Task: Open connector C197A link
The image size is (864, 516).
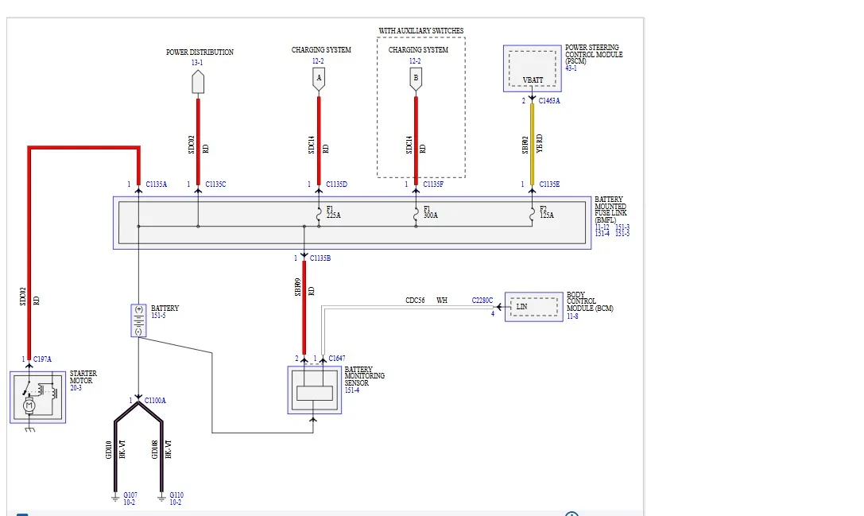Action: tap(42, 359)
